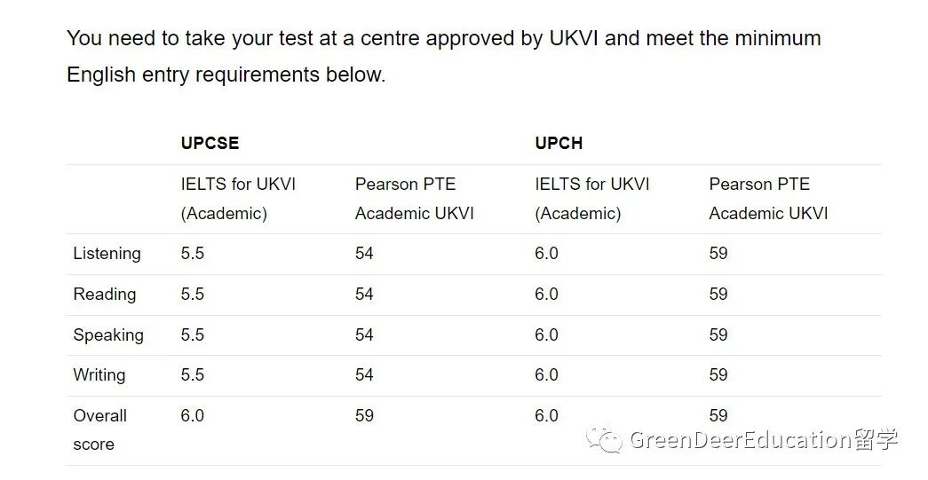This screenshot has width=928, height=480.
Task: Click the IELTS for UKVI header under UPCSE
Action: 238,199
